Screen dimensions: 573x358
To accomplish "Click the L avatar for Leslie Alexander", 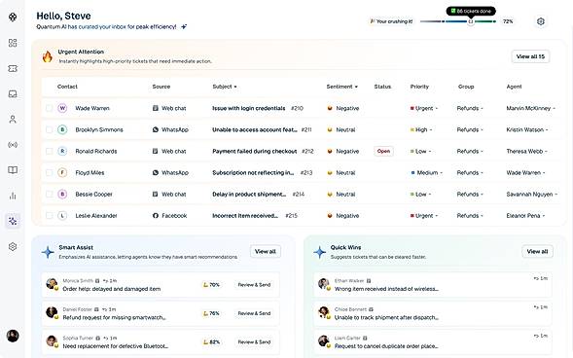I will pos(62,216).
